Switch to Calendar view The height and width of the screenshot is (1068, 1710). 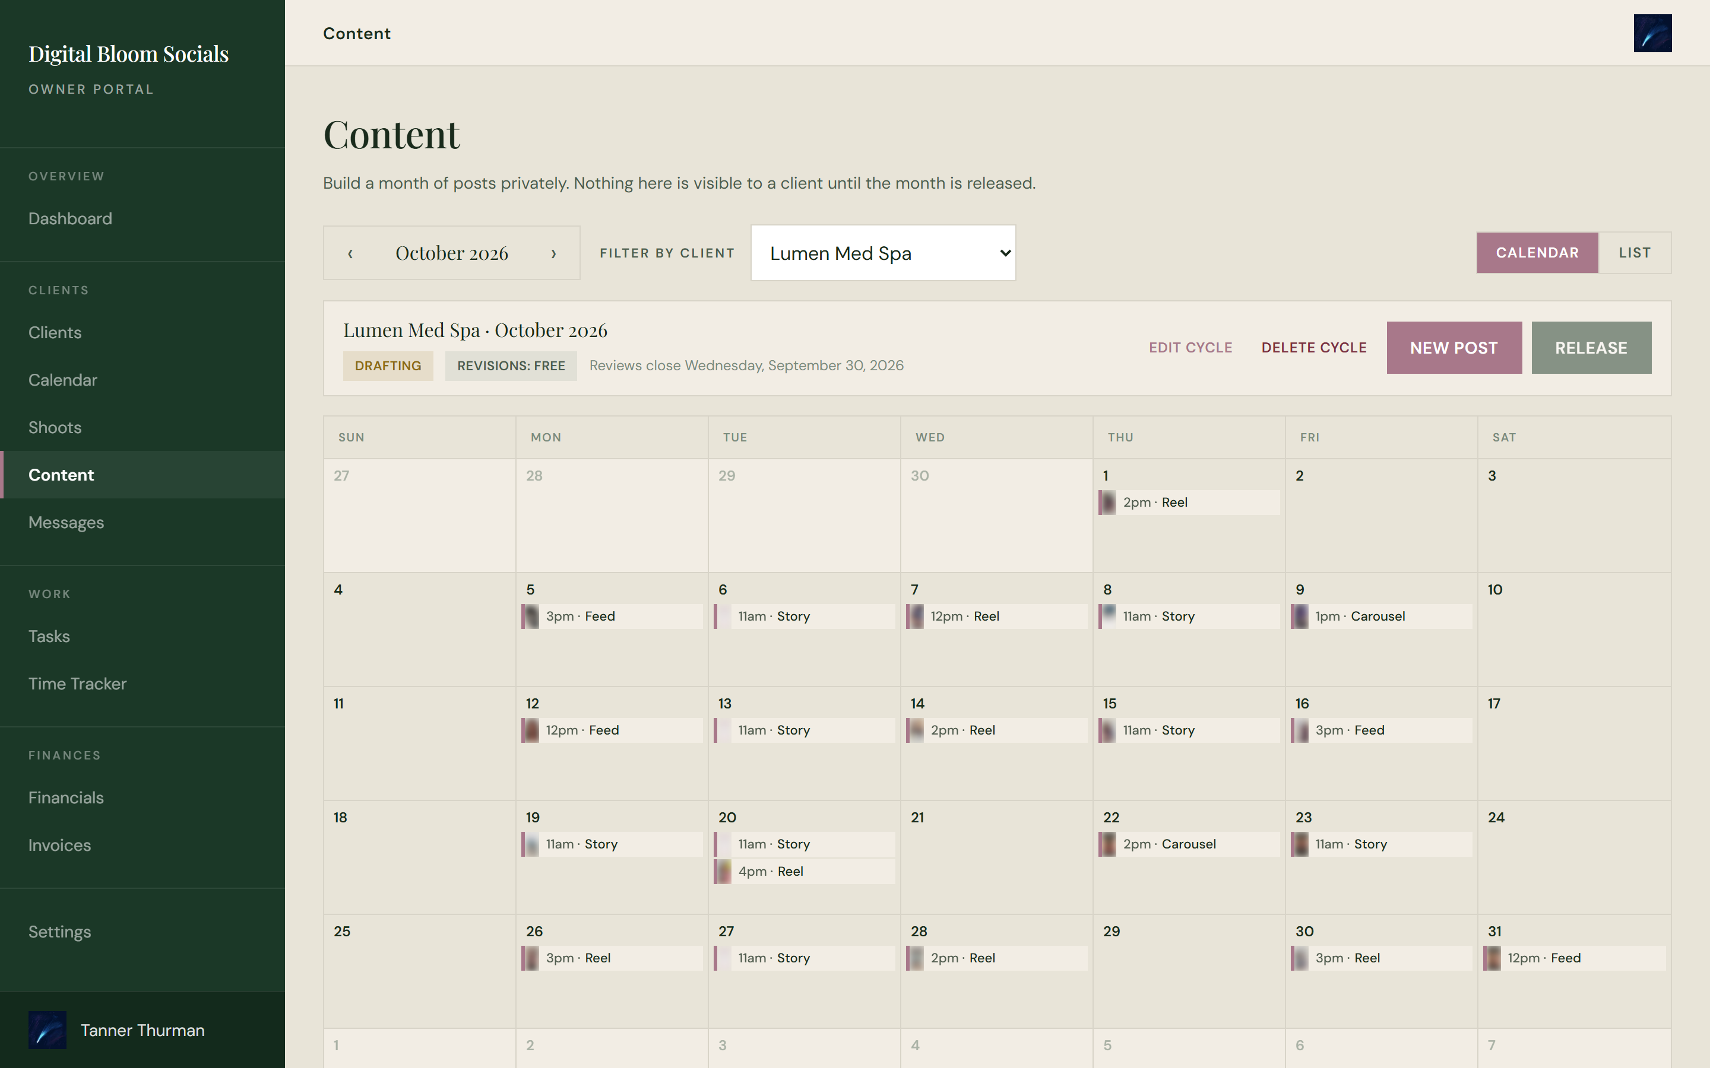tap(1537, 253)
